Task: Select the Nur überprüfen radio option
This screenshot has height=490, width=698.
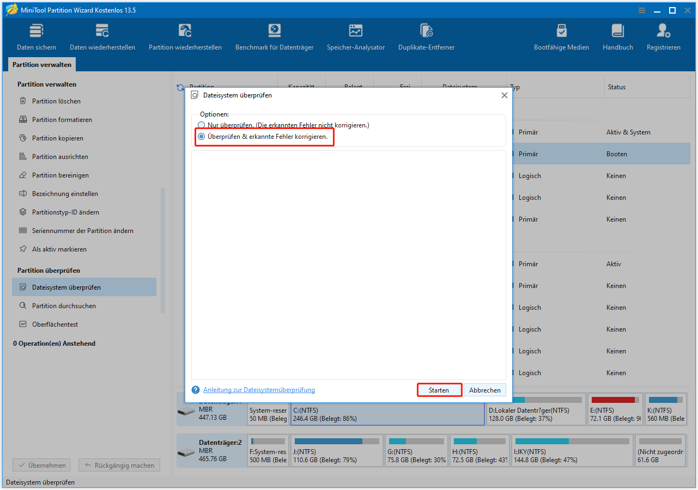Action: 202,125
